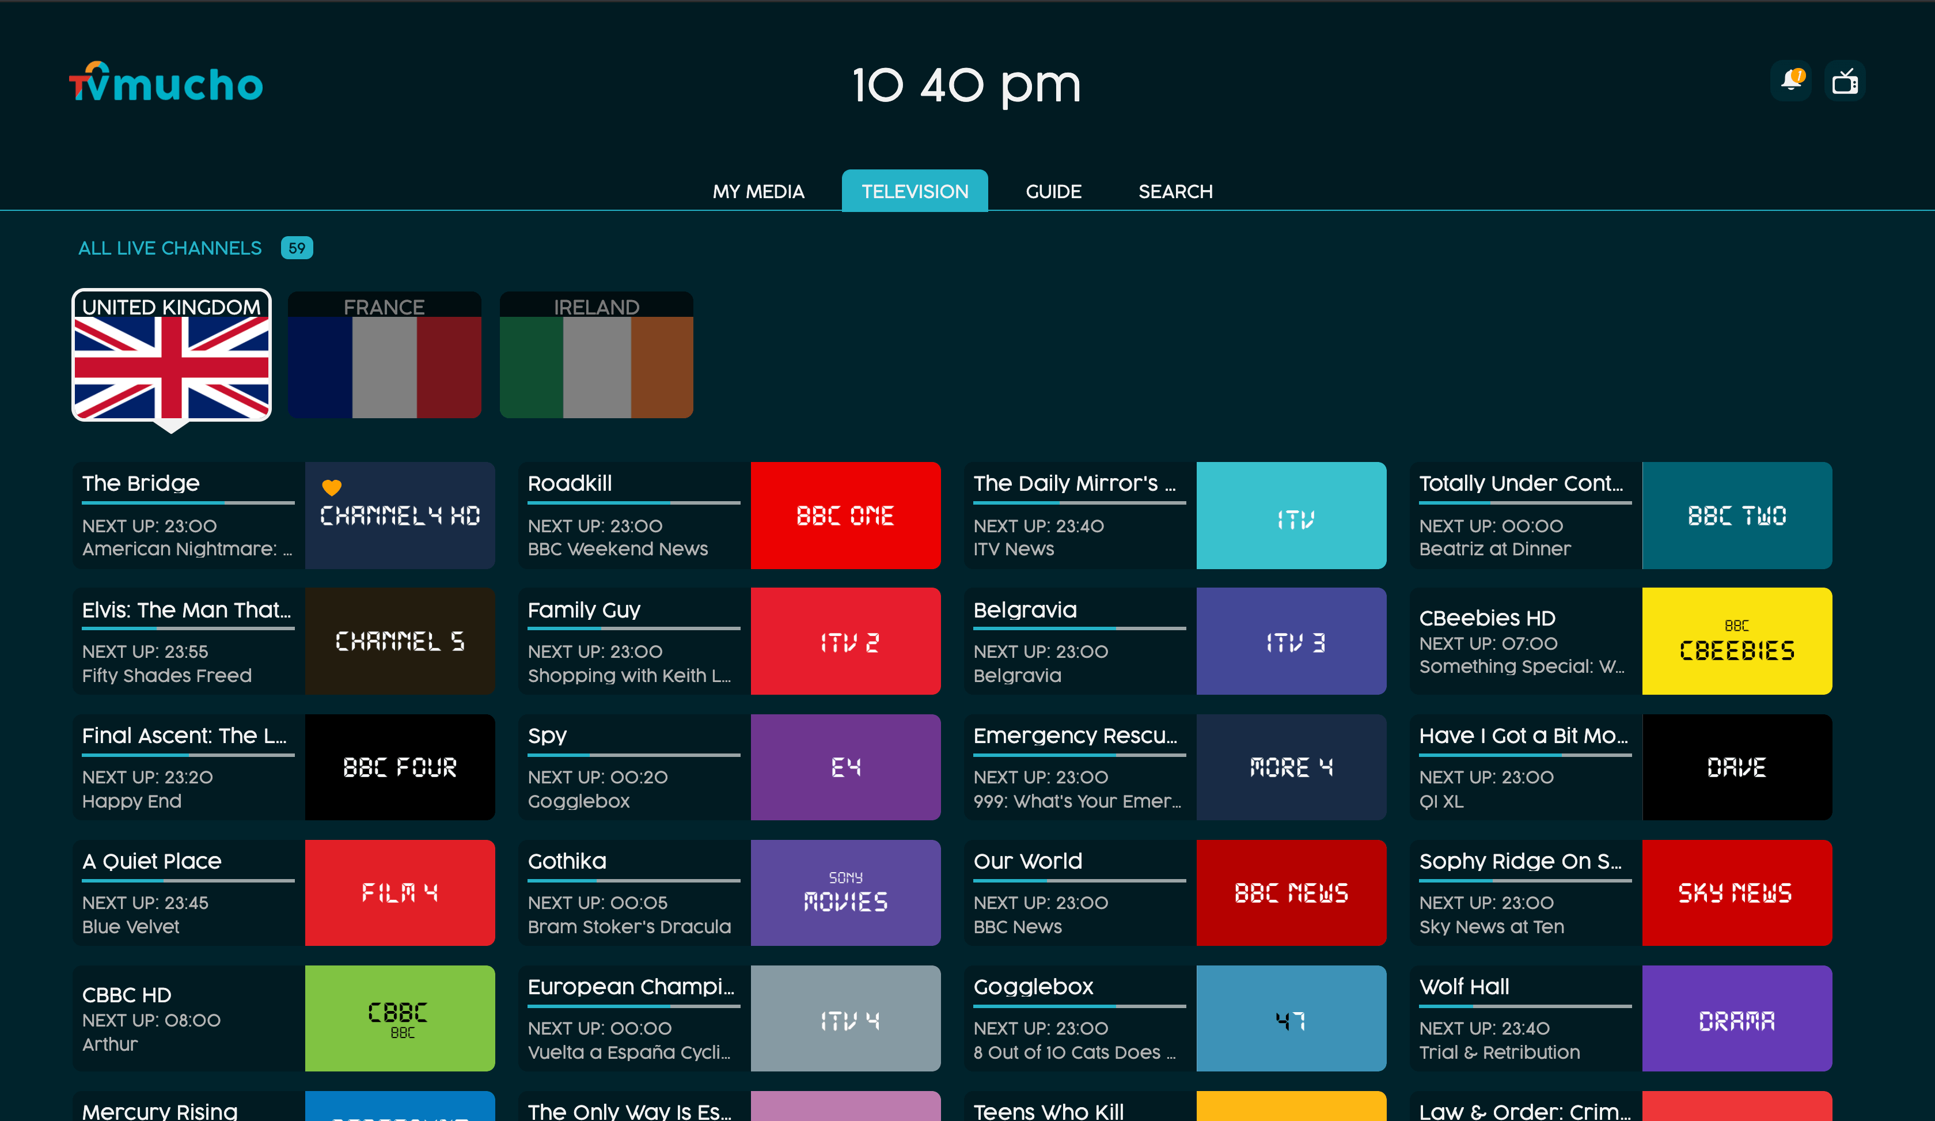Click the ALL LIVE CHANNELS link
Viewport: 1935px width, 1121px height.
pos(169,247)
